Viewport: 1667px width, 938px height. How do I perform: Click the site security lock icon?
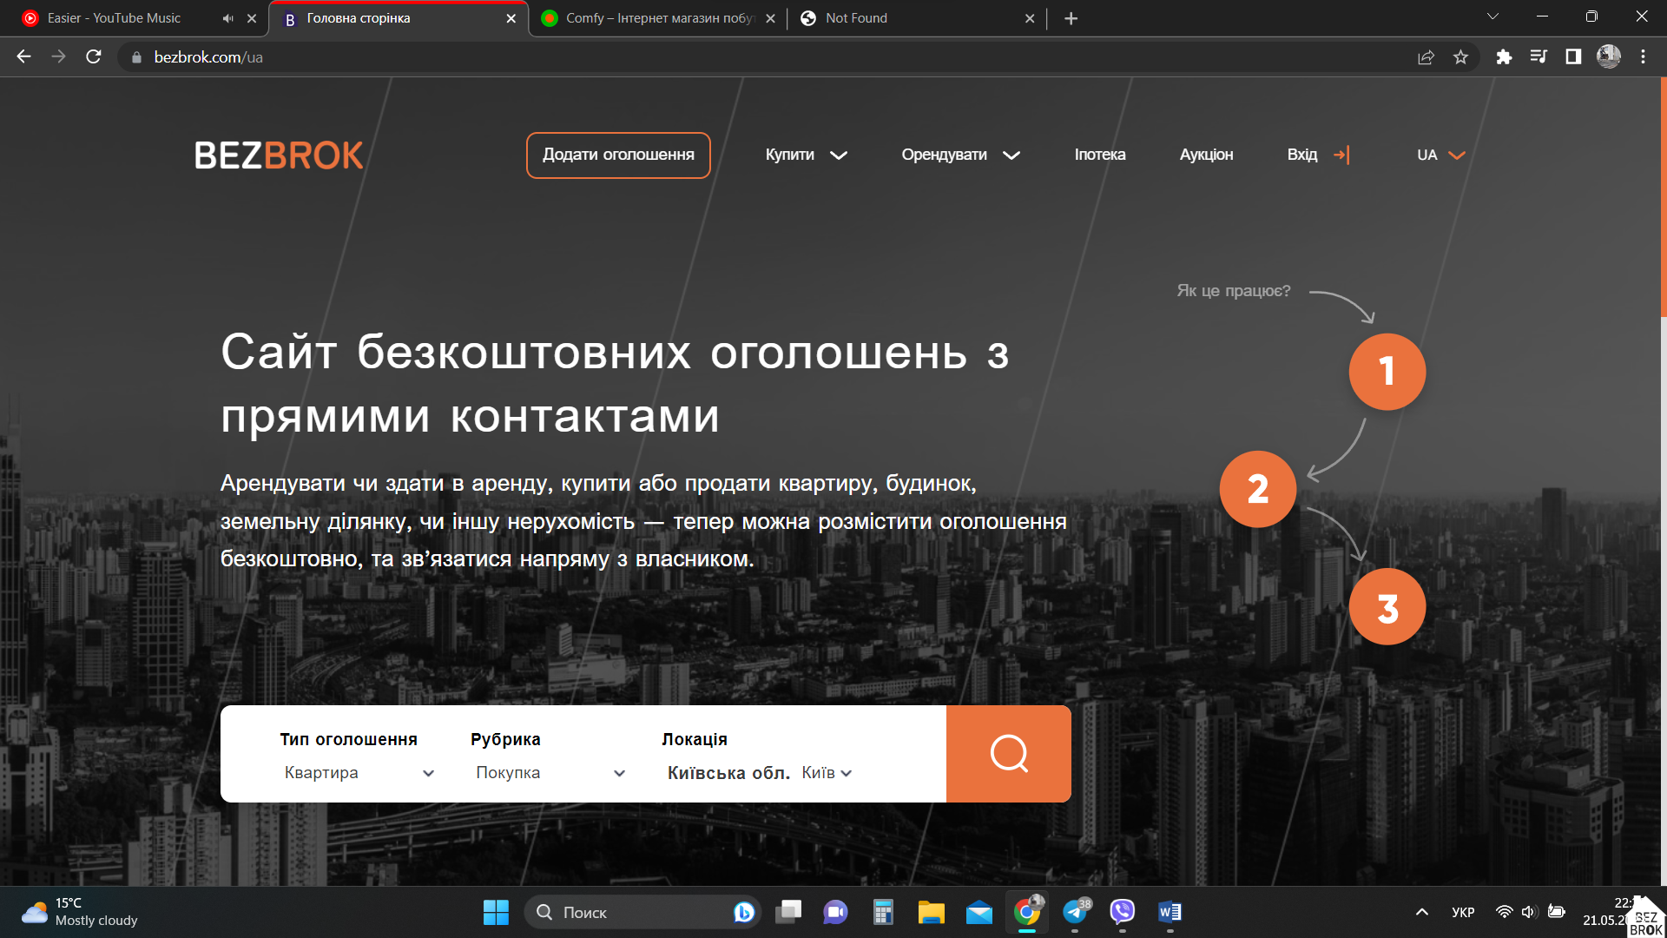(136, 57)
